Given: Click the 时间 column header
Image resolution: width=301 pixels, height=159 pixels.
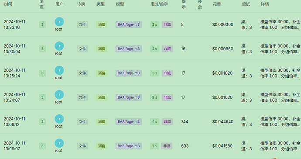Looking at the screenshot, I should 8,4.
